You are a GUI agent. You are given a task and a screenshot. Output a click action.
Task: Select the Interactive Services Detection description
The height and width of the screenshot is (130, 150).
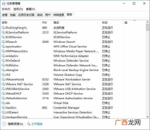coord(73,112)
